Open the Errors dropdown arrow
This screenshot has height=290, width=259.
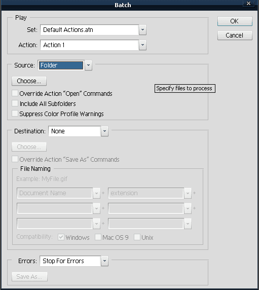(104, 261)
